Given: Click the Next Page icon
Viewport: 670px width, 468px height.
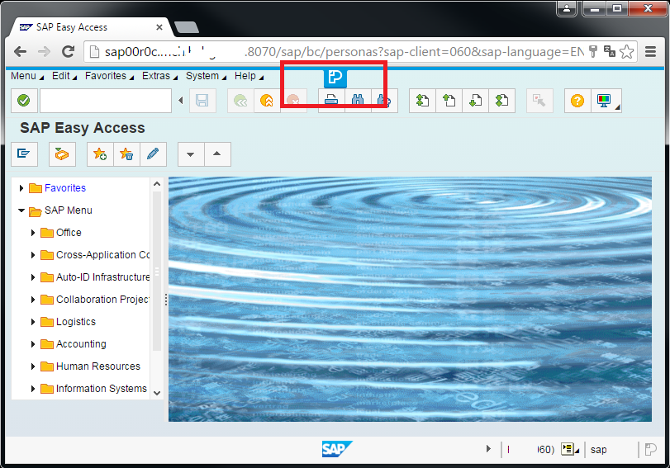Looking at the screenshot, I should pyautogui.click(x=476, y=101).
